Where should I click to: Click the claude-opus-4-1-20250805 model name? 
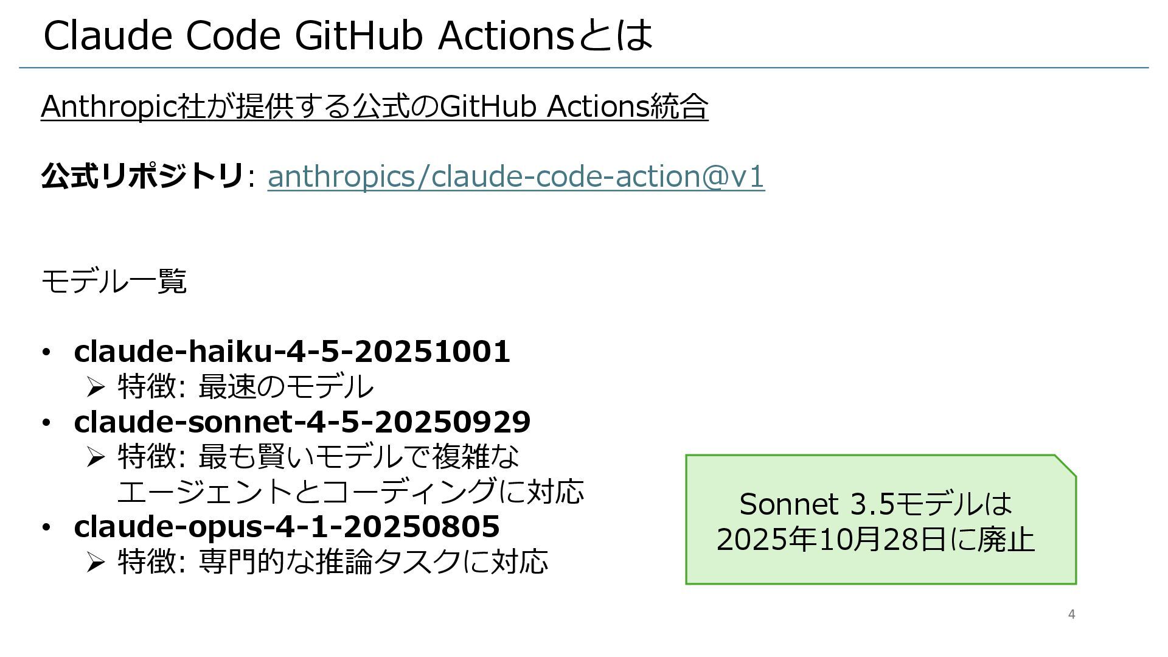(x=286, y=526)
